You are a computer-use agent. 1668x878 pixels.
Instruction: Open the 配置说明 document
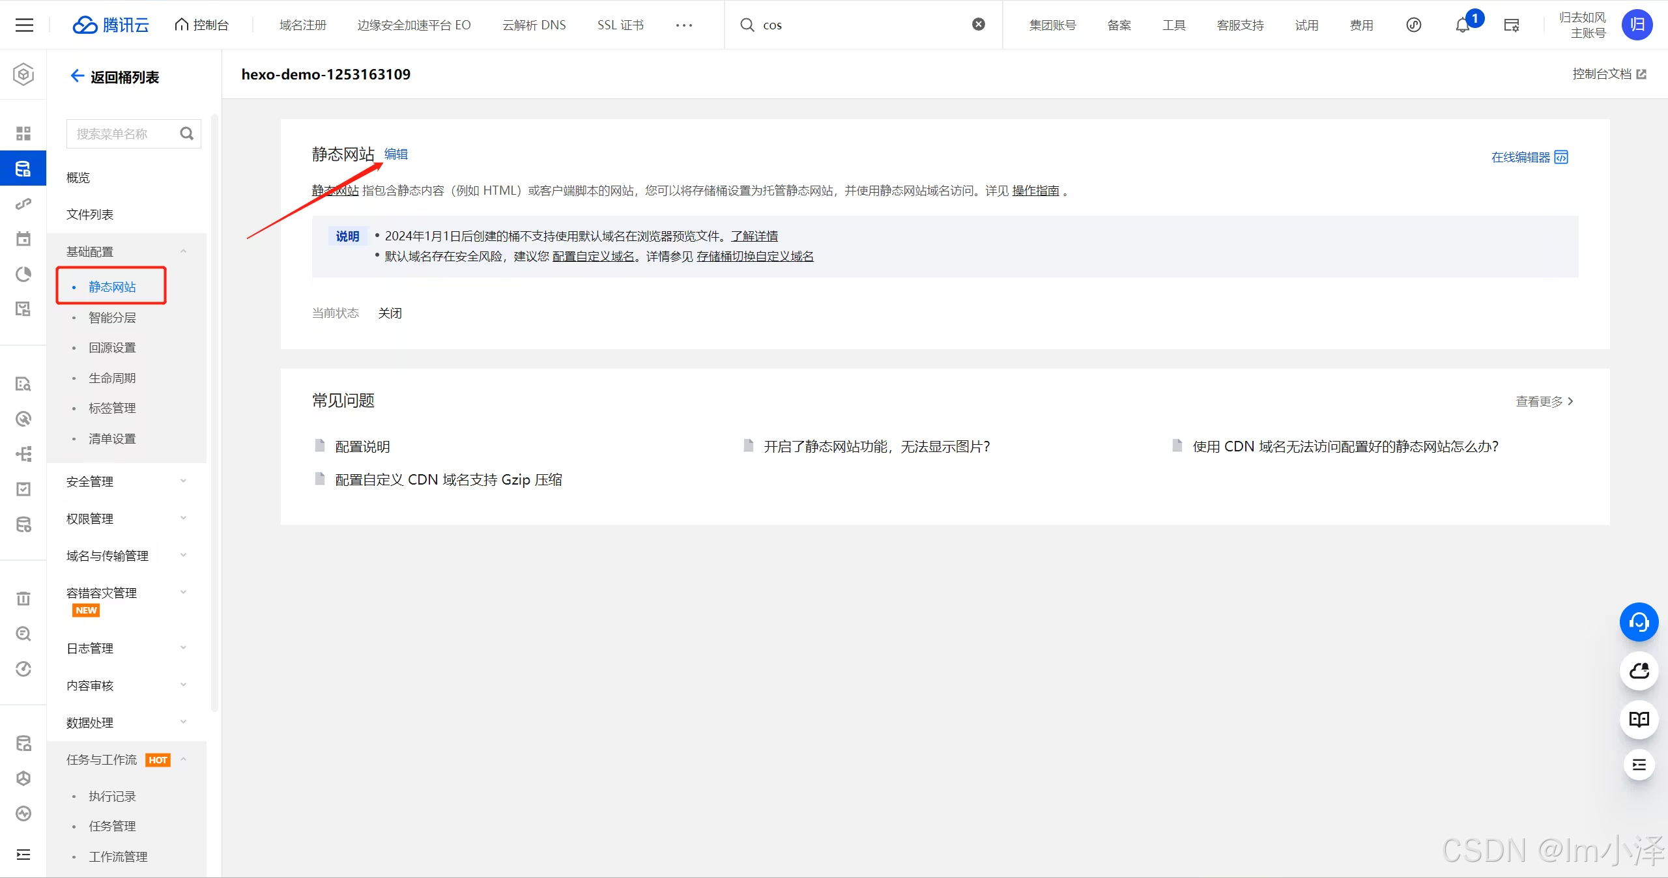[x=362, y=447]
